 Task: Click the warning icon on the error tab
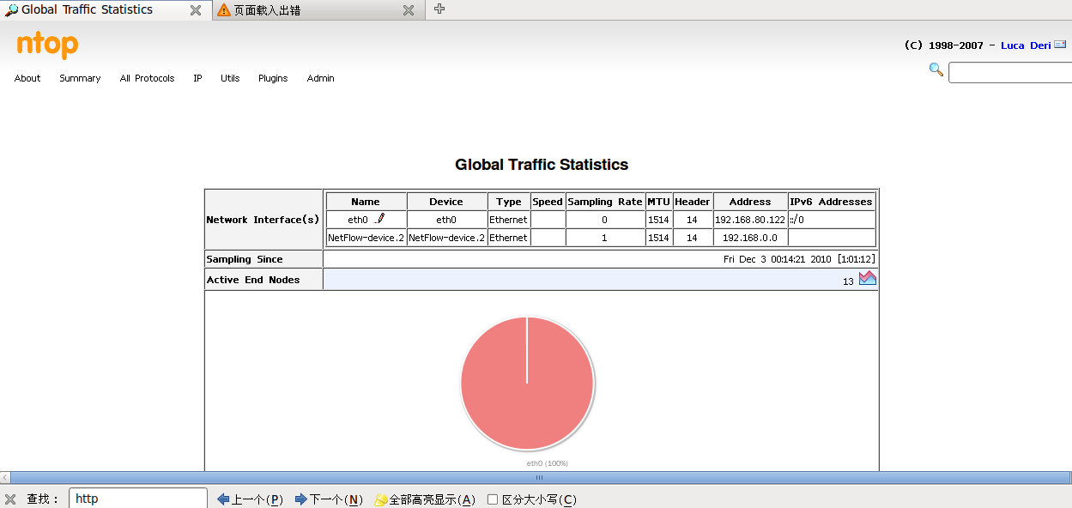click(224, 10)
